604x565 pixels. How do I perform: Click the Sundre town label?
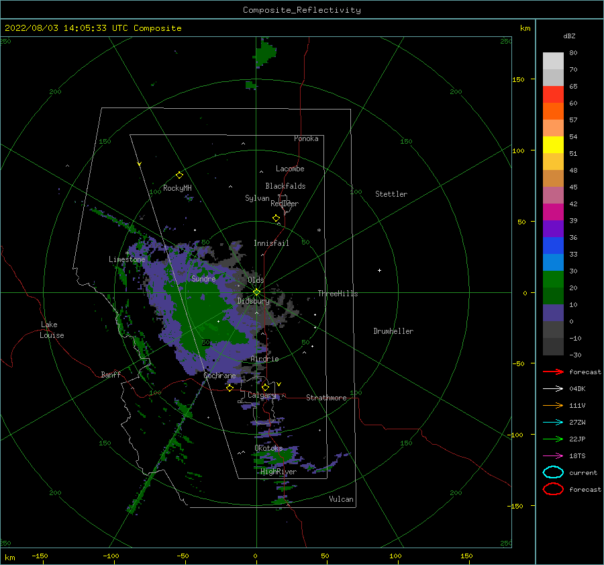203,279
